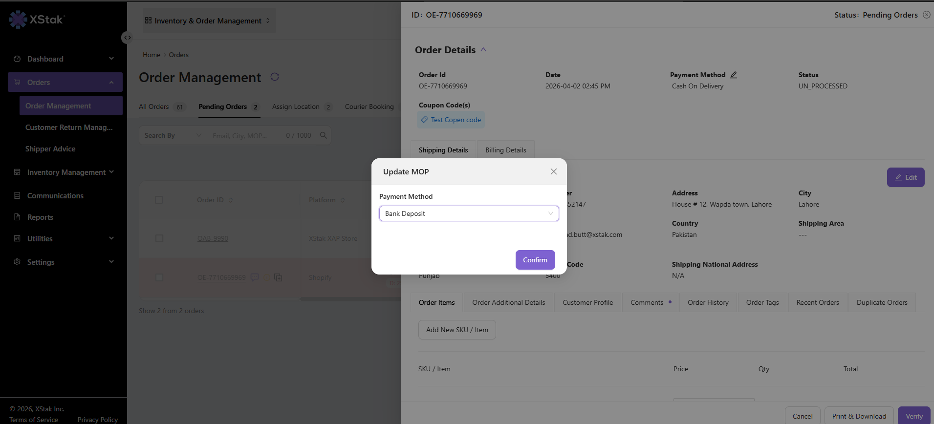The image size is (934, 424).
Task: Click the Add New SKU / Item button
Action: (x=457, y=330)
